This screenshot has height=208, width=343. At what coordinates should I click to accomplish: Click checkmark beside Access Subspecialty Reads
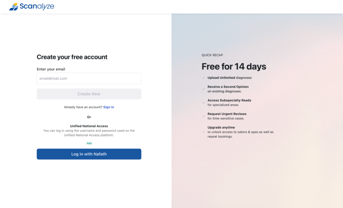click(204, 102)
